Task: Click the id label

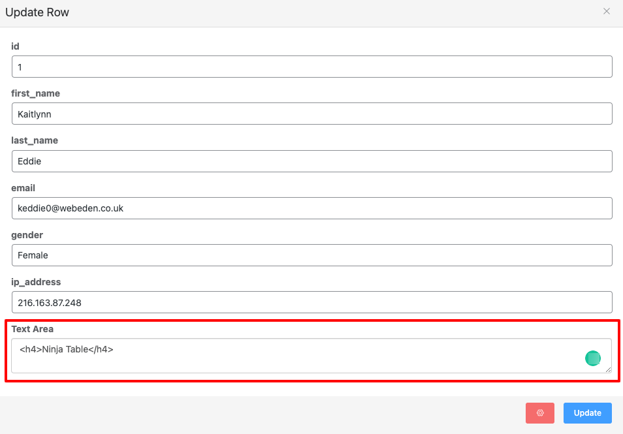Action: pos(15,46)
